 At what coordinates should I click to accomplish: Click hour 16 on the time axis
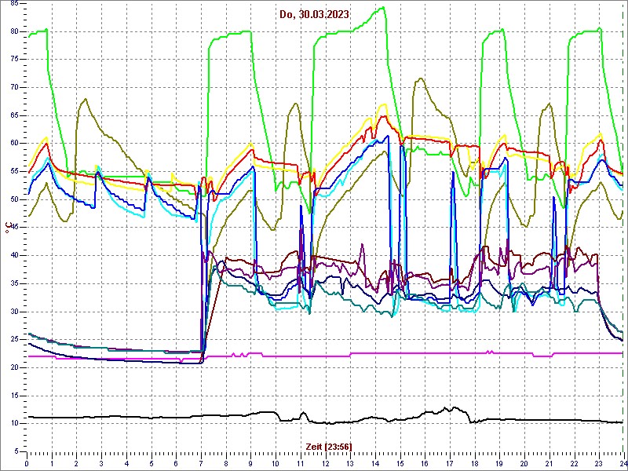(x=425, y=462)
